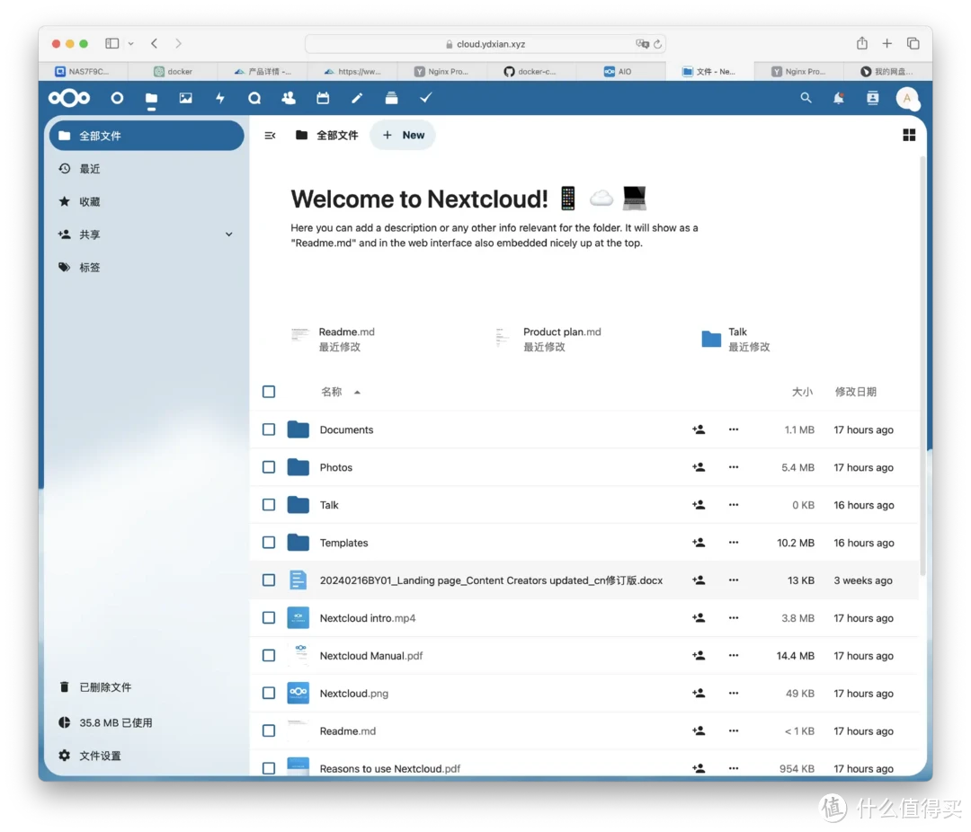The width and height of the screenshot is (971, 832).
Task: Open the contacts menu icon
Action: pos(872,98)
